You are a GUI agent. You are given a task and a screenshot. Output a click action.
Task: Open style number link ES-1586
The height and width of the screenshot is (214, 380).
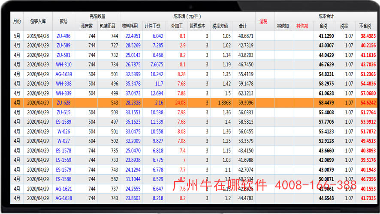tap(63, 179)
